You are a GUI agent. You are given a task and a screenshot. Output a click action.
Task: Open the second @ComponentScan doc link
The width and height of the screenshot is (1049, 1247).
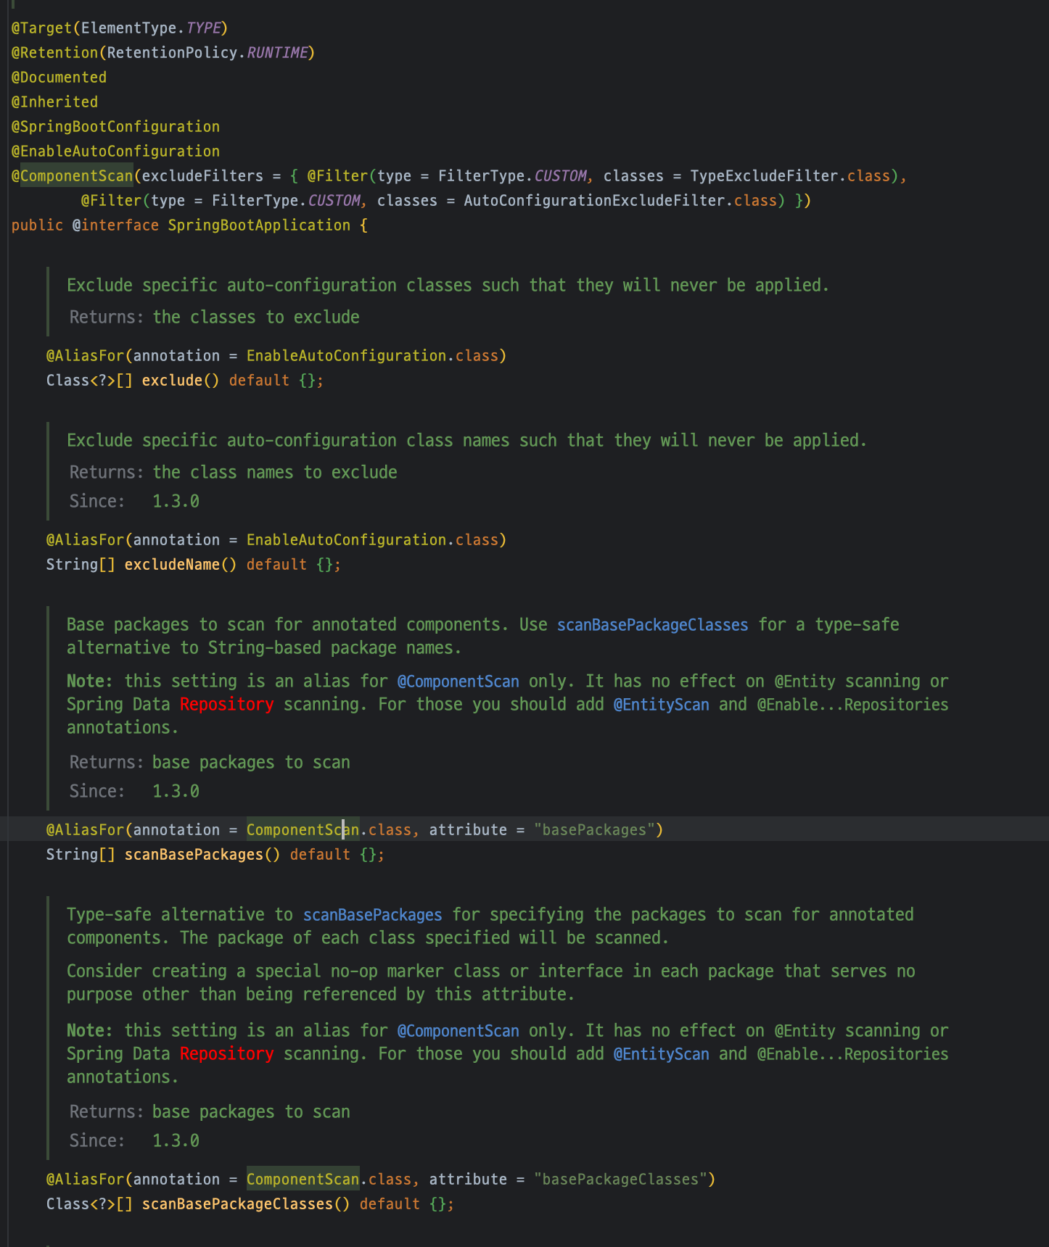458,1031
